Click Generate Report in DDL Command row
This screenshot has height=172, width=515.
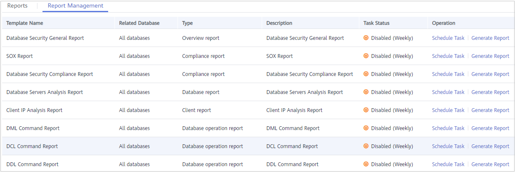pos(490,164)
